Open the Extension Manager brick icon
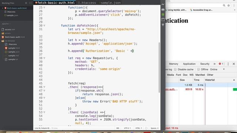The height and width of the screenshot is (133, 237). [163, 10]
